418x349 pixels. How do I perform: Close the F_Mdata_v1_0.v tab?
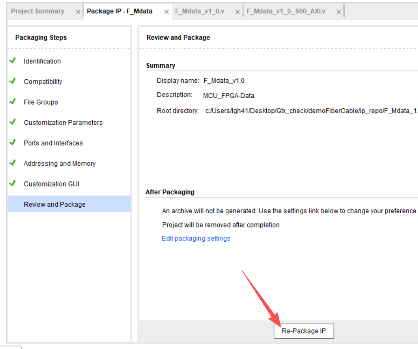(x=237, y=12)
